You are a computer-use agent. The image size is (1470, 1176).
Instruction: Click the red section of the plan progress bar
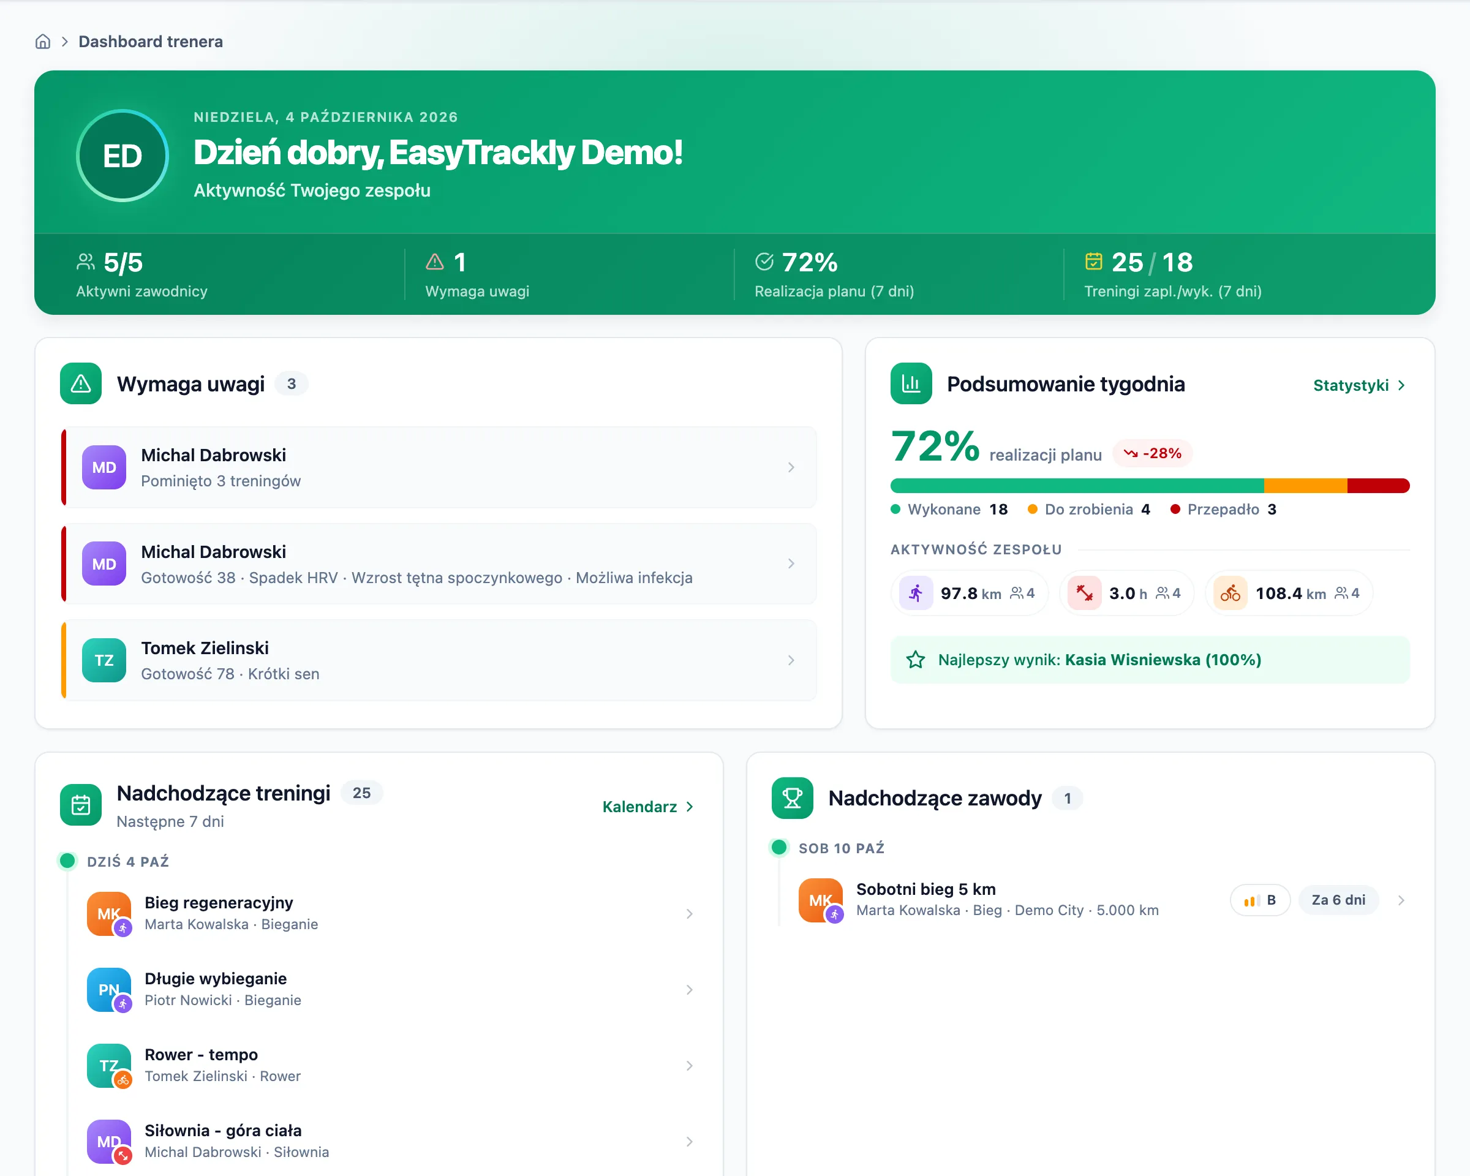pos(1378,486)
